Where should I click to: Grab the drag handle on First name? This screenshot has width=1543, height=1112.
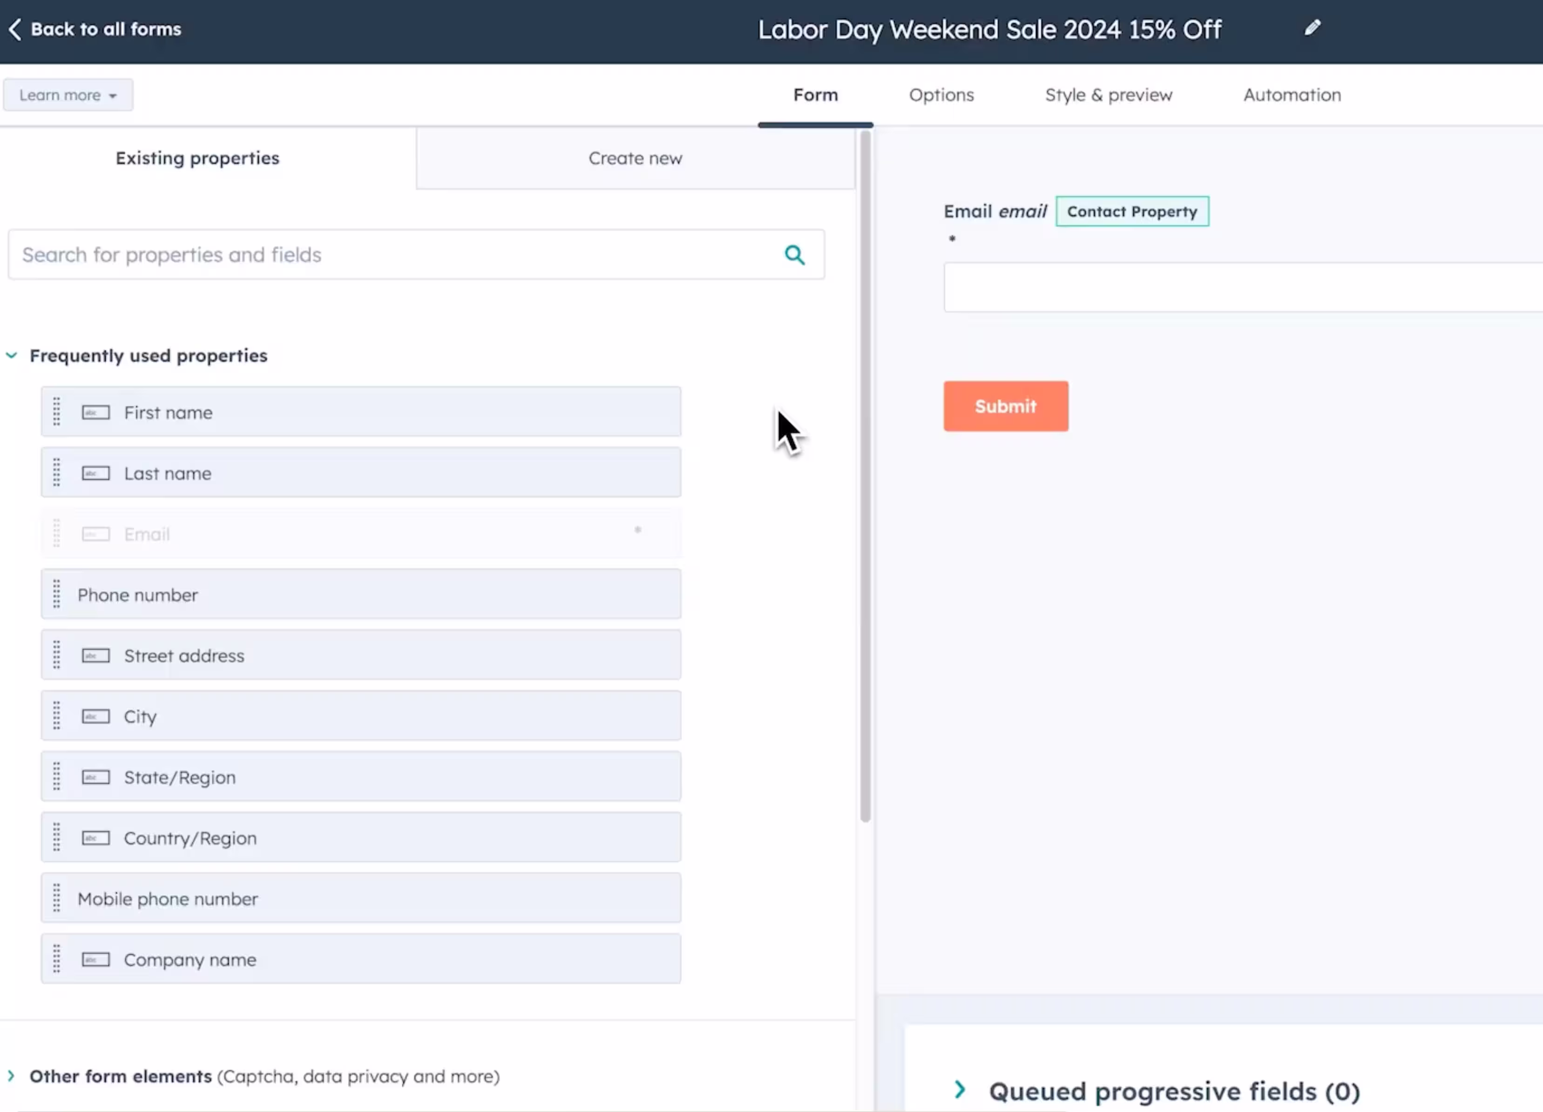(56, 412)
